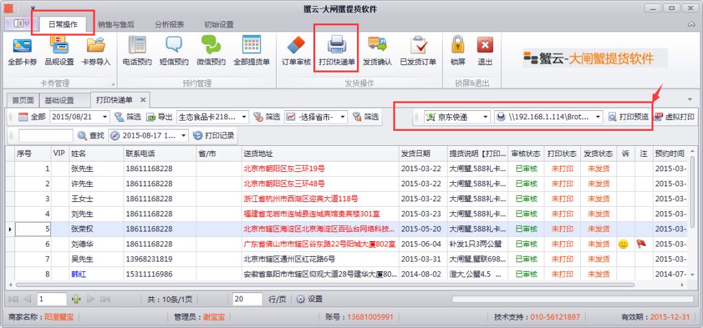Click account number 13681005991

pyautogui.click(x=370, y=317)
